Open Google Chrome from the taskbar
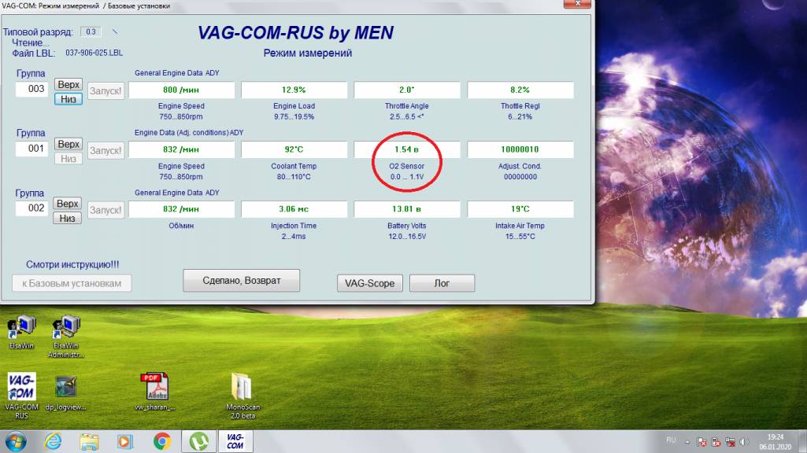Screen dimensions: 807x453 pos(161,441)
